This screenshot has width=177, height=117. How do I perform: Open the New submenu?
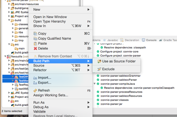pos(60,10)
